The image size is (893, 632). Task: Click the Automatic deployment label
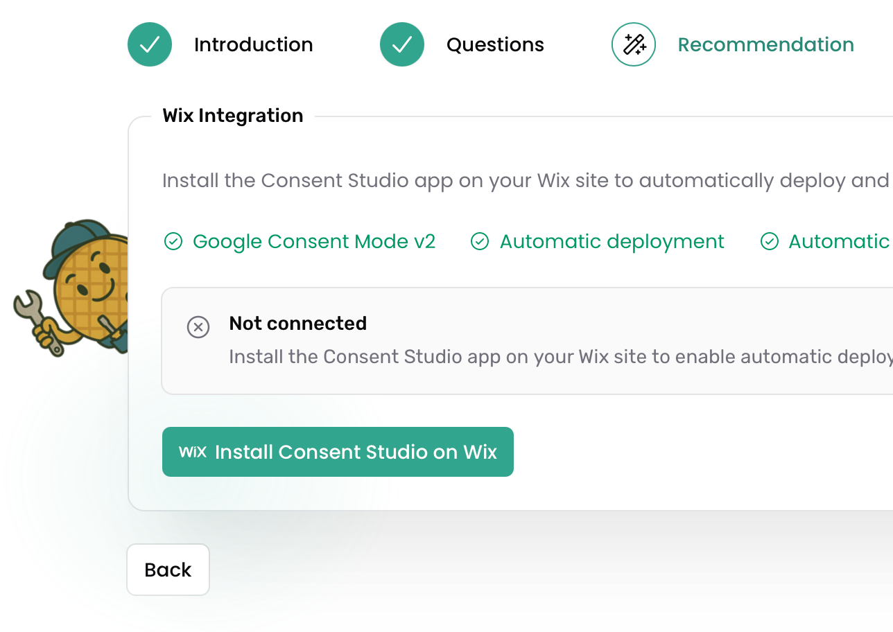612,241
